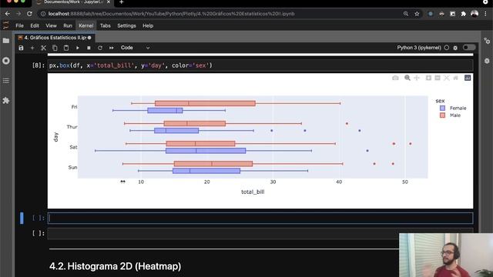
Task: Select the Gráficos Estatísticos II notebook tab
Action: [55, 38]
